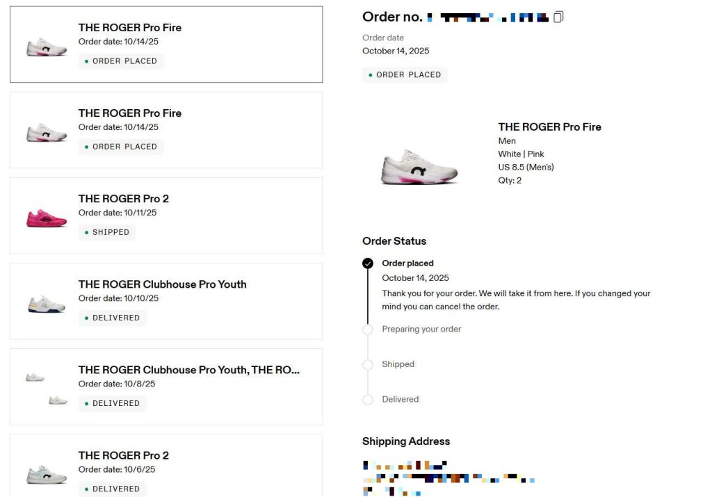Image resolution: width=712 pixels, height=497 pixels.
Task: Click the ORDER PLACED badge under October 14, 2025
Action: (405, 75)
